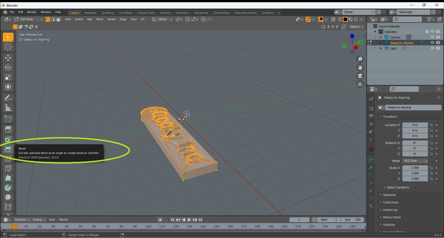Hide Geeky Inc Keyring in viewport
Screen dimensions: 444x238
click(x=432, y=43)
